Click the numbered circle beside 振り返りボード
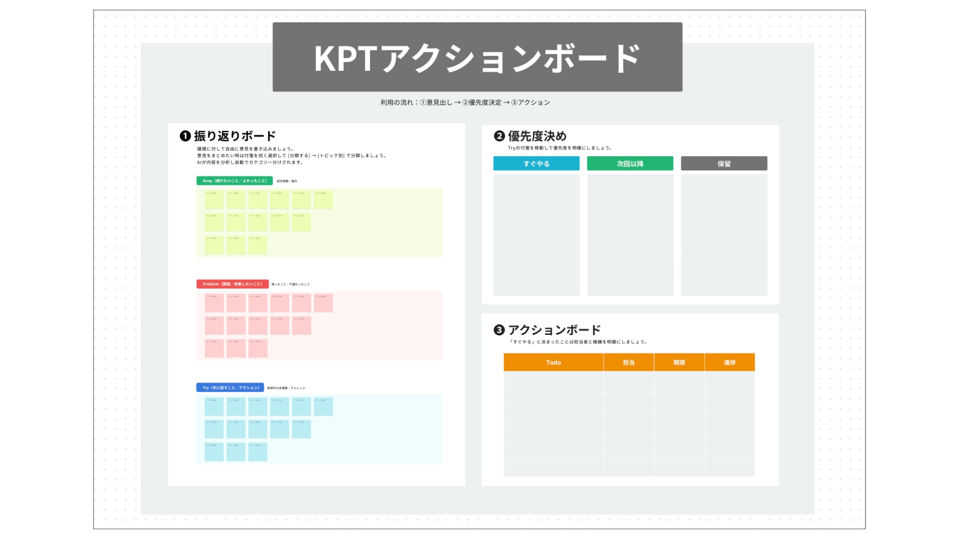Screen dimensions: 959x539 (x=185, y=136)
